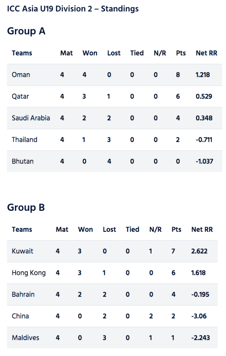Viewport: 226px width, 356px height.
Task: Select China in Group B table
Action: pos(21,316)
